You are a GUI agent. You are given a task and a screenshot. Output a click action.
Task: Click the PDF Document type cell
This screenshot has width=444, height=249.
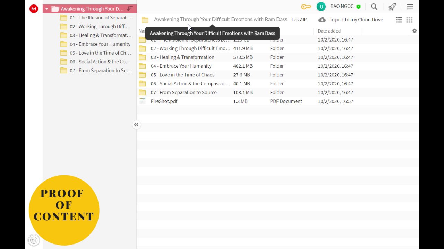tap(286, 101)
